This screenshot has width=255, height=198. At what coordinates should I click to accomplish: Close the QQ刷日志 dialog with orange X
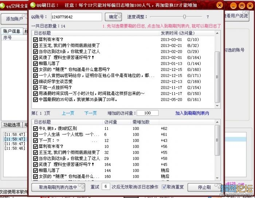coord(220,5)
